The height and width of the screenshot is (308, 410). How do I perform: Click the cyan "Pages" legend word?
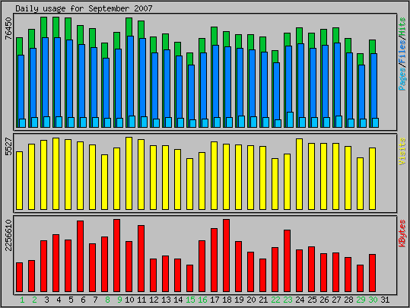point(402,80)
